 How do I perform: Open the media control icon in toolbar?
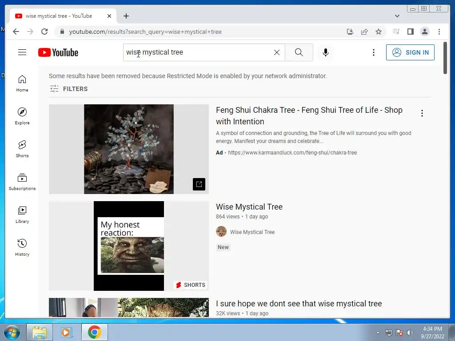(x=396, y=32)
